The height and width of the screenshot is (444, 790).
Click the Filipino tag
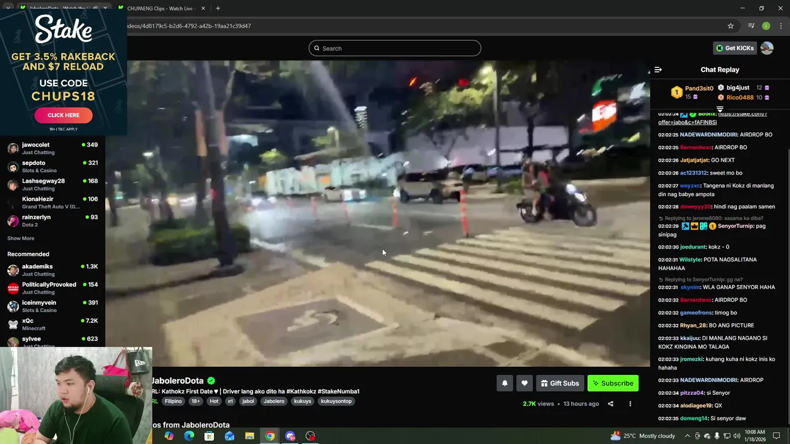tap(173, 401)
